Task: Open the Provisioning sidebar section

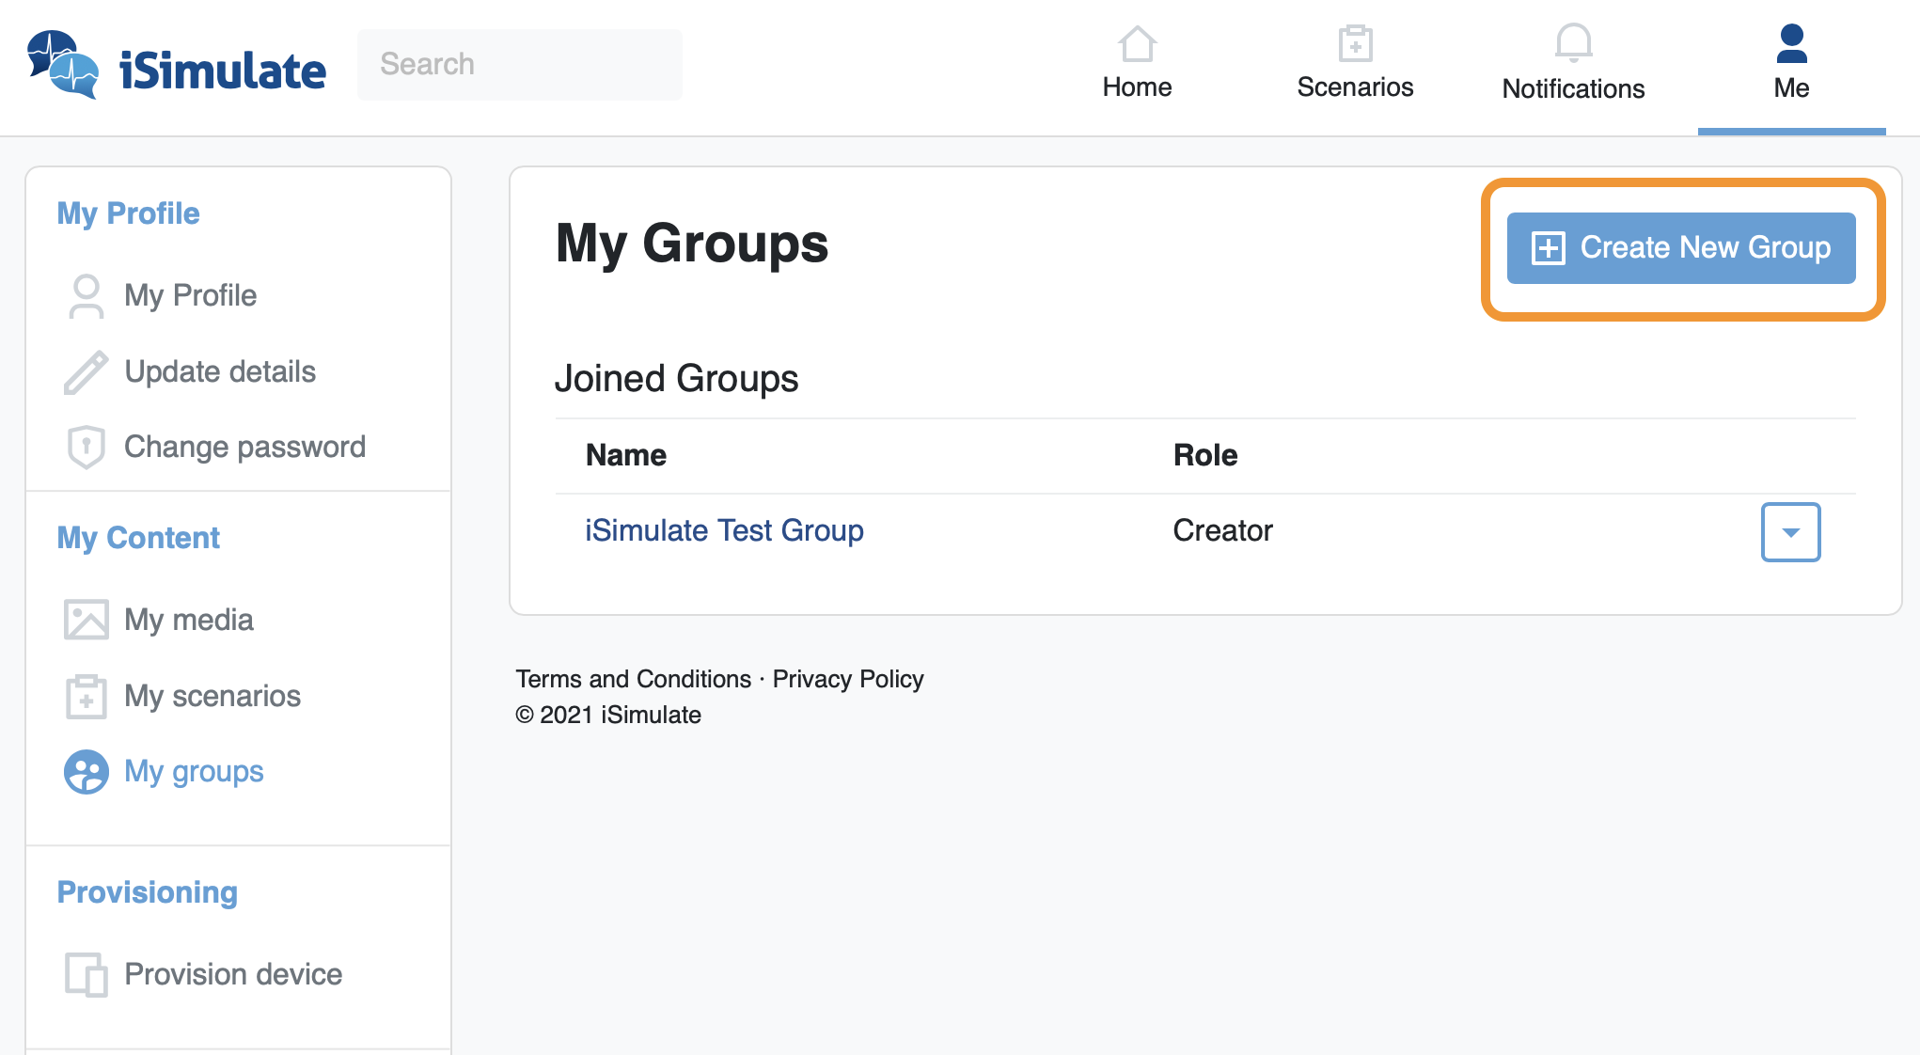Action: 147,892
